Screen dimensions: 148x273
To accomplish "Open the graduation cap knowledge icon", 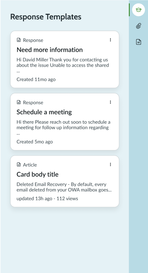I will coord(138,10).
